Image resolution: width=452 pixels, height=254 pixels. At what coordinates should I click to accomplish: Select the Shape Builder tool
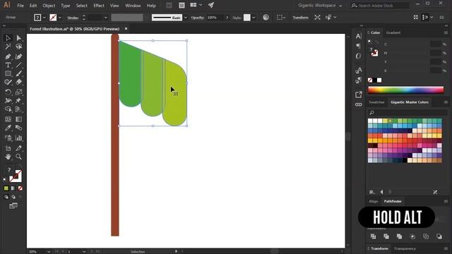pos(8,109)
